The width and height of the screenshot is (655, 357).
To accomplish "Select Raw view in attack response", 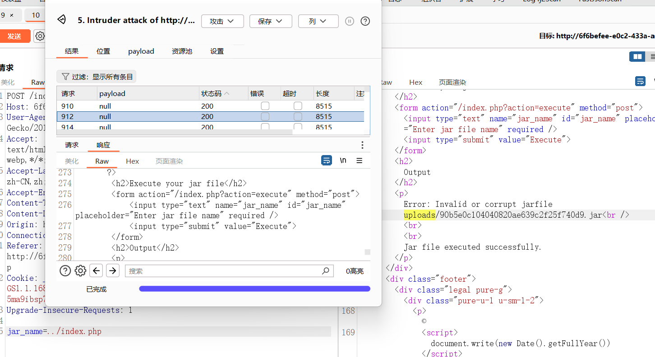I will (x=102, y=161).
